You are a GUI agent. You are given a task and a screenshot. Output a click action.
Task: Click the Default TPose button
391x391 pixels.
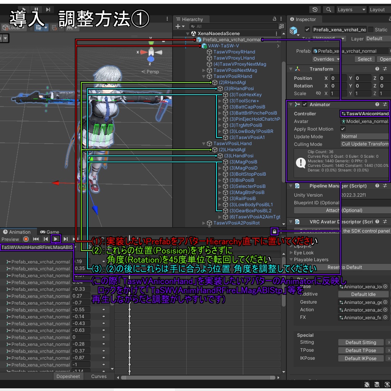[360, 351]
